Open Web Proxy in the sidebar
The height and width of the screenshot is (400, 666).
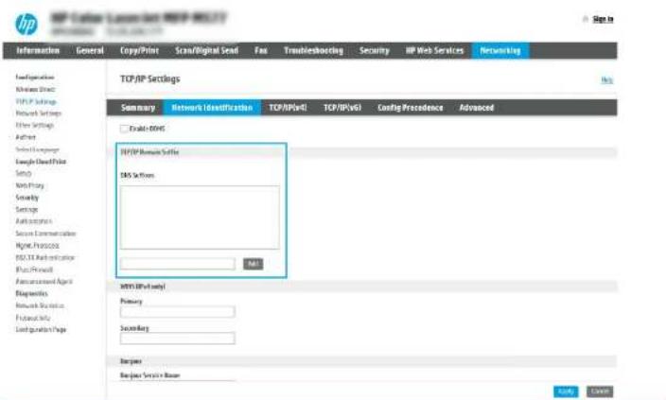[x=29, y=185]
